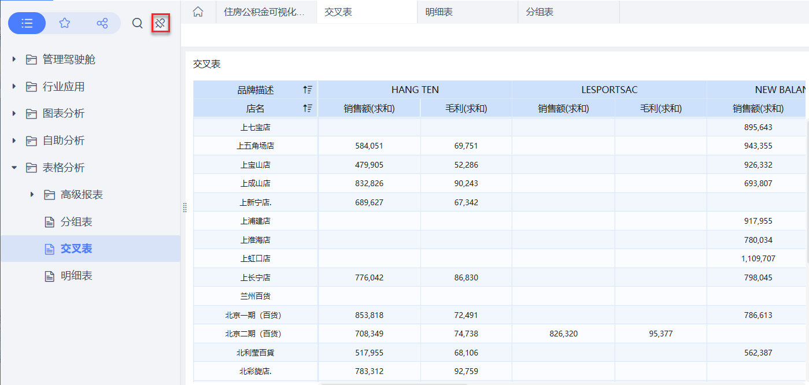The image size is (809, 385).
Task: Click document icon beside 明细表
Action: 50,276
